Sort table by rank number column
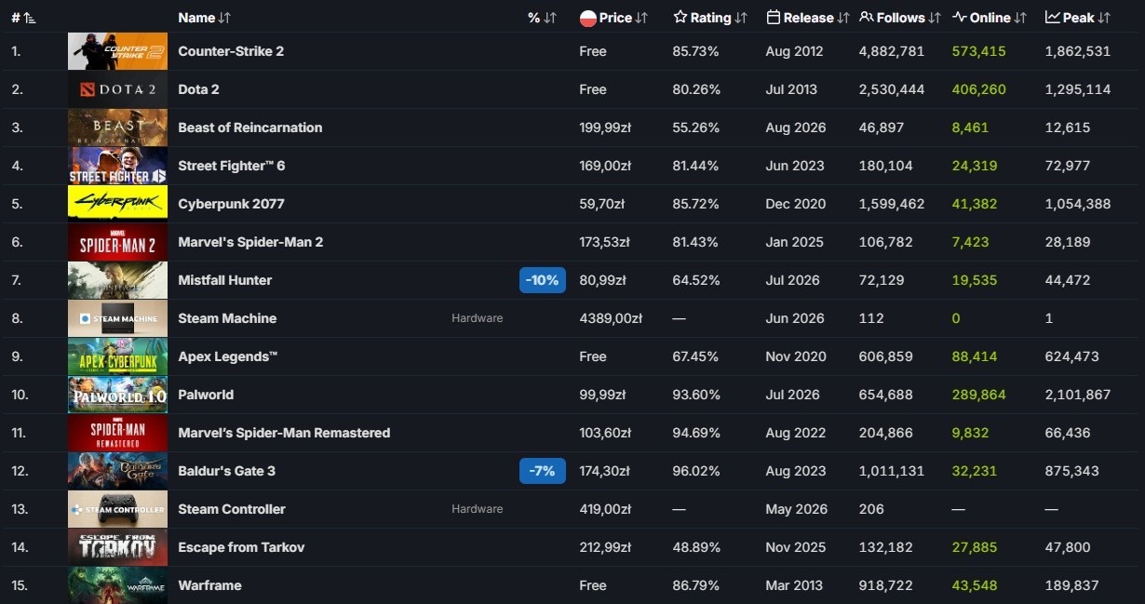The height and width of the screenshot is (604, 1145). (x=23, y=18)
